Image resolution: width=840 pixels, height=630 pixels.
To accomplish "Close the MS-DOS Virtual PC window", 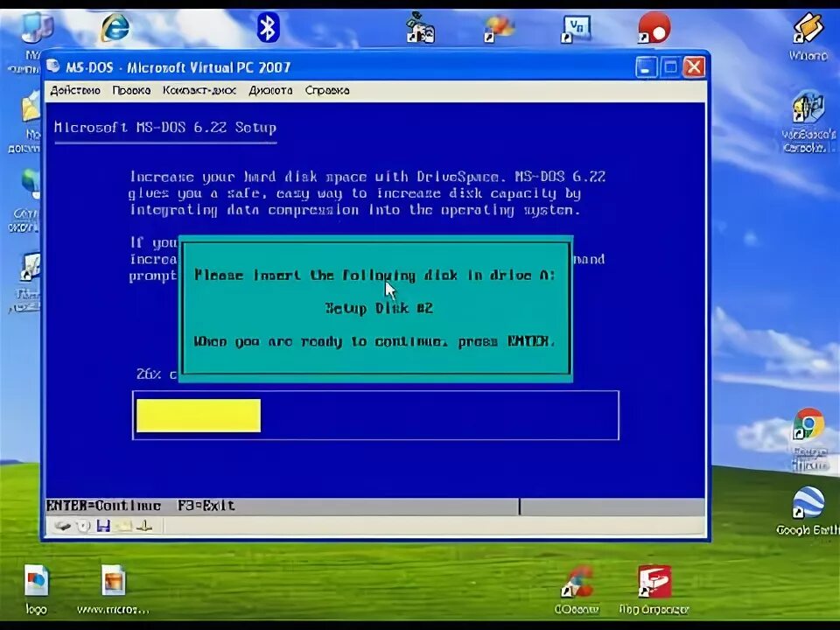I will pyautogui.click(x=694, y=67).
